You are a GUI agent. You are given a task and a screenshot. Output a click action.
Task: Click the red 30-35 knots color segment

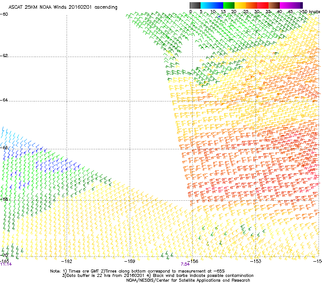tap(263, 5)
